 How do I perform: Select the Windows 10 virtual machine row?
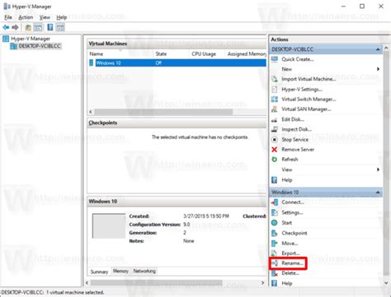point(177,63)
